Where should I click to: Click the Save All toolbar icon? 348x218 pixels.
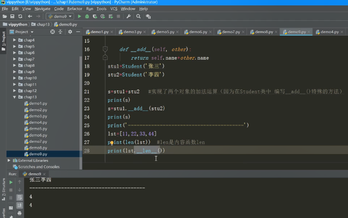click(12, 17)
